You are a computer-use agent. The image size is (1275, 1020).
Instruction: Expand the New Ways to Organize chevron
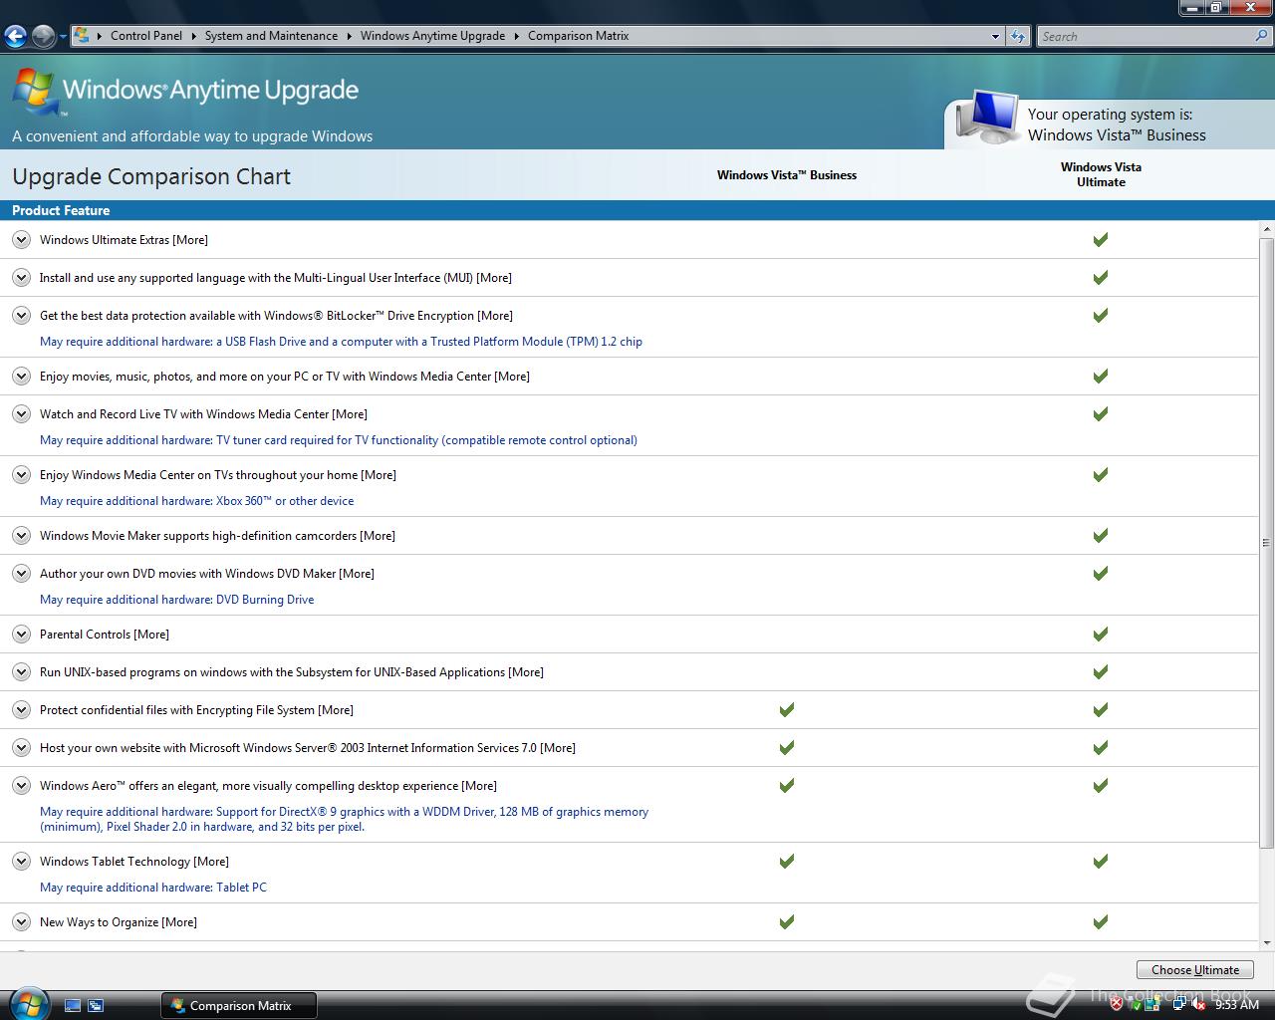pos(21,922)
